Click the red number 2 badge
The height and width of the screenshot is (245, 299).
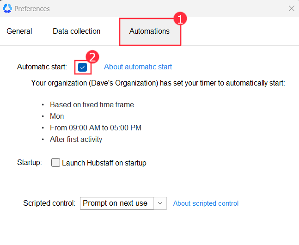(x=92, y=57)
